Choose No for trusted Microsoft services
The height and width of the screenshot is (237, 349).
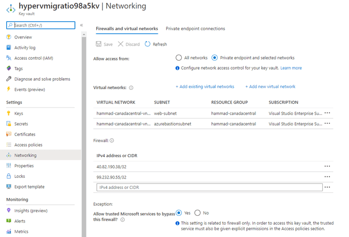(197, 213)
